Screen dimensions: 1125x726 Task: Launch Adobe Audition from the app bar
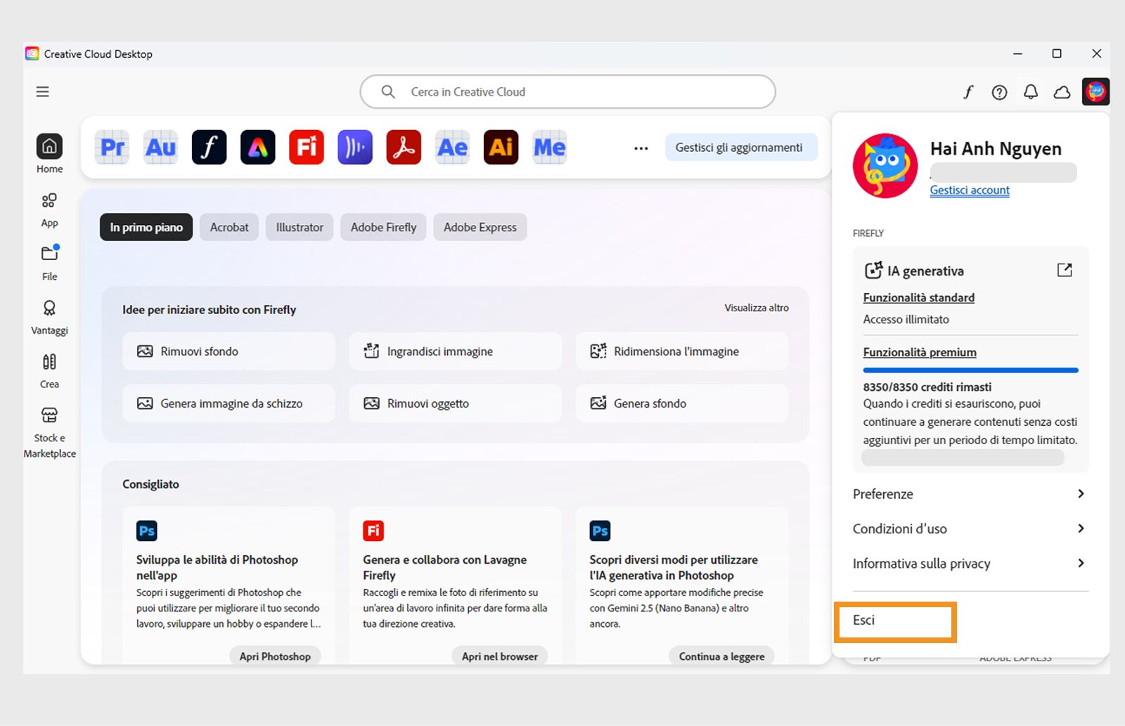tap(160, 148)
